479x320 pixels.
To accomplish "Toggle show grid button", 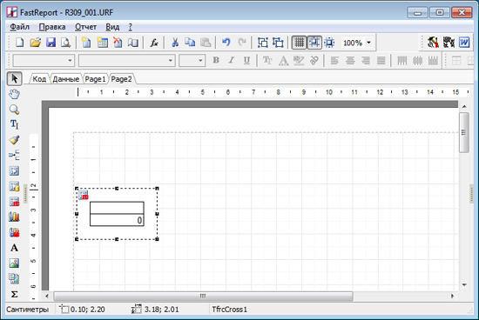I will [x=299, y=43].
